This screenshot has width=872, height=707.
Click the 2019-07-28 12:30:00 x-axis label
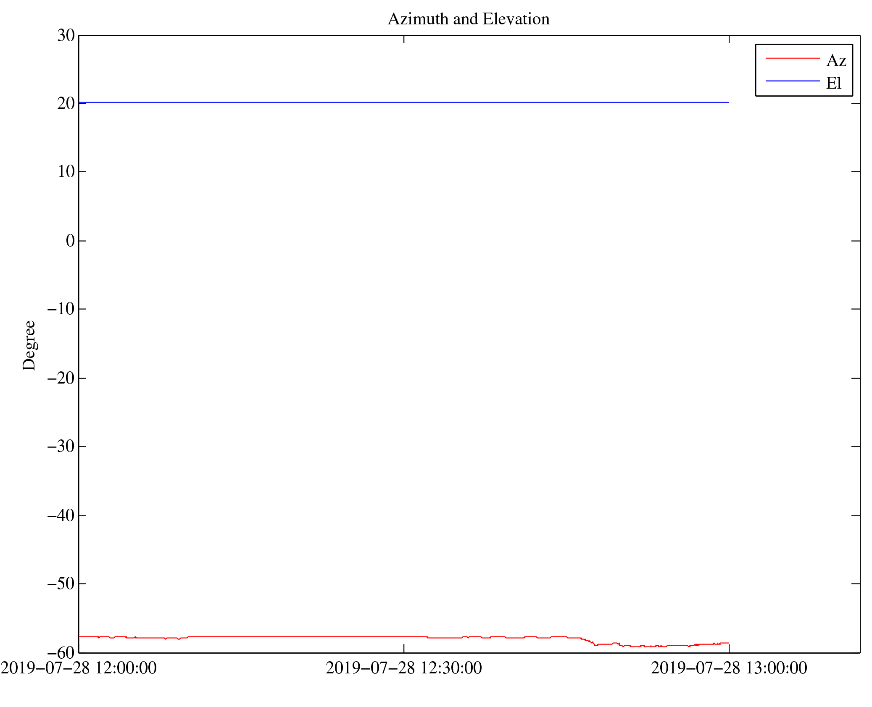[403, 668]
